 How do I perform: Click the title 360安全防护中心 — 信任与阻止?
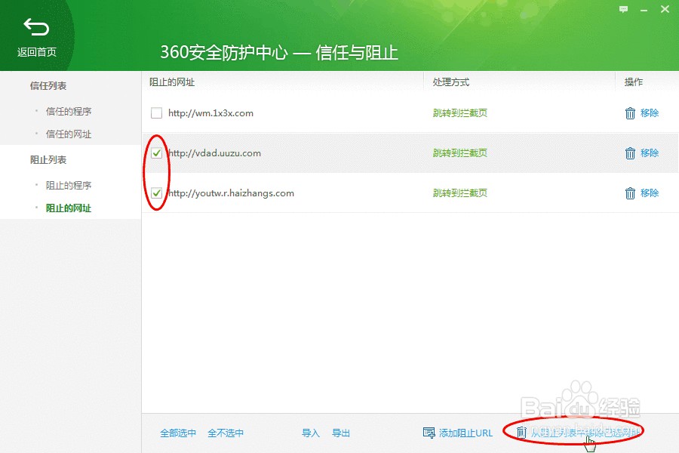coord(279,52)
